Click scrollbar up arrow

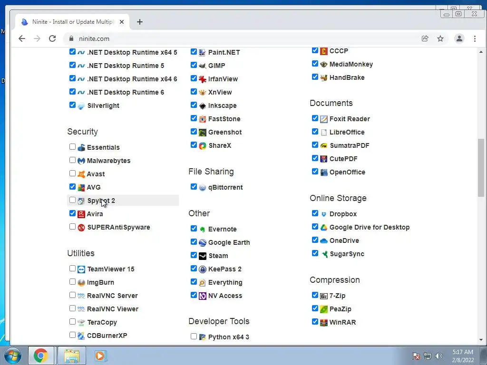pyautogui.click(x=481, y=52)
